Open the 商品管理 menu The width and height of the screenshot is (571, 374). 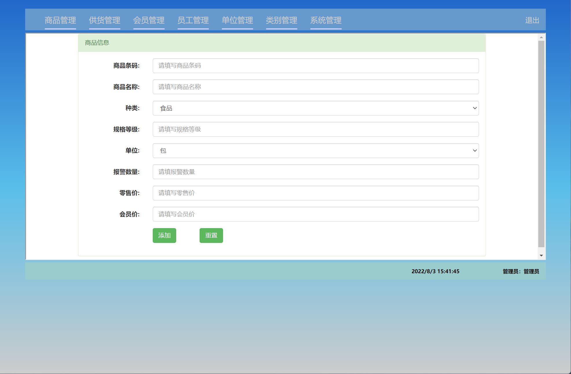[x=60, y=21]
